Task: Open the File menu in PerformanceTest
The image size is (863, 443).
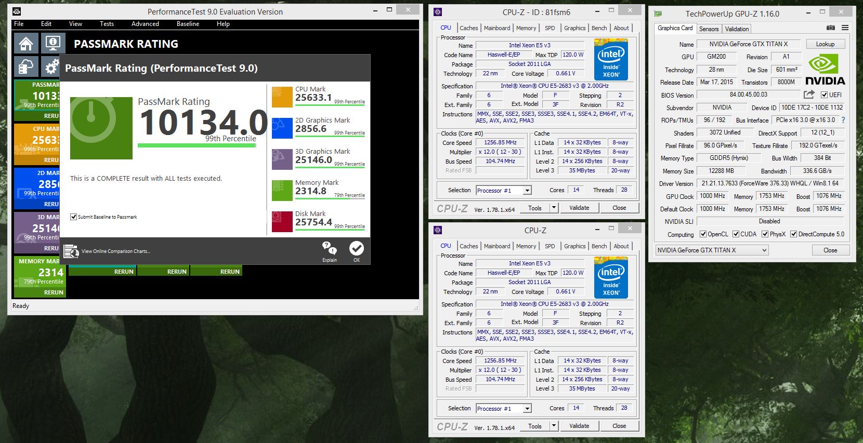Action: point(19,24)
